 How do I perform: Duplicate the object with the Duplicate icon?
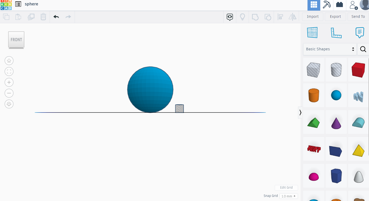[x=31, y=17]
